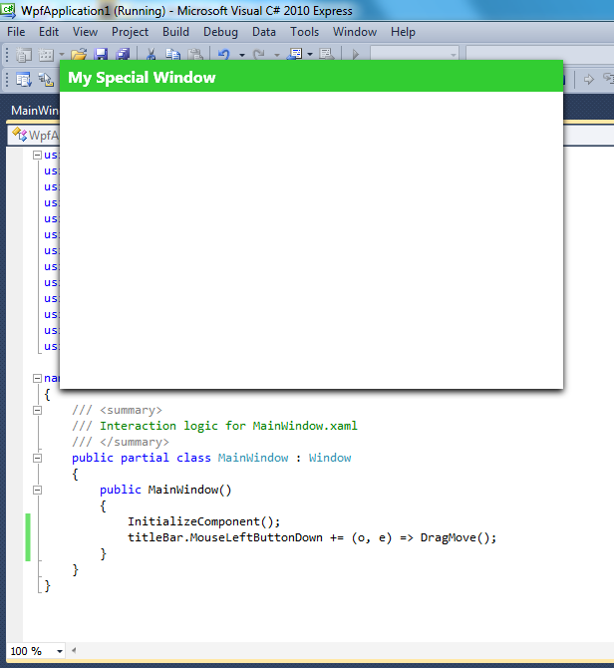Viewport: 614px width, 668px height.
Task: Click the arrow icon in the second toolbar's right side
Action: [x=589, y=79]
